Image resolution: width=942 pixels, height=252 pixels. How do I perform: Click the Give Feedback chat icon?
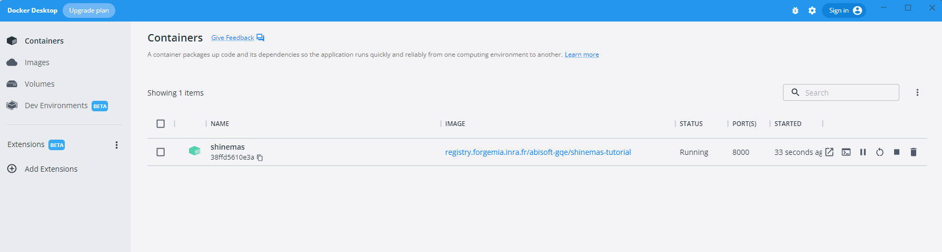[x=260, y=38]
